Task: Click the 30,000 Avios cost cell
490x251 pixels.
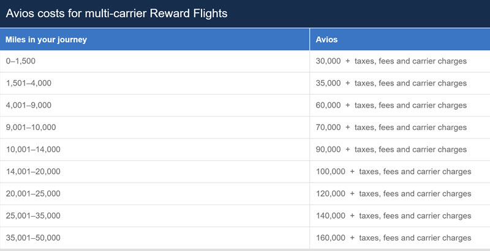Action: 400,61
